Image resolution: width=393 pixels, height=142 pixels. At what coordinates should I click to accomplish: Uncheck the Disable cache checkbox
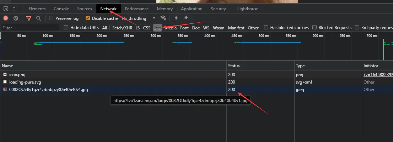tap(88, 18)
